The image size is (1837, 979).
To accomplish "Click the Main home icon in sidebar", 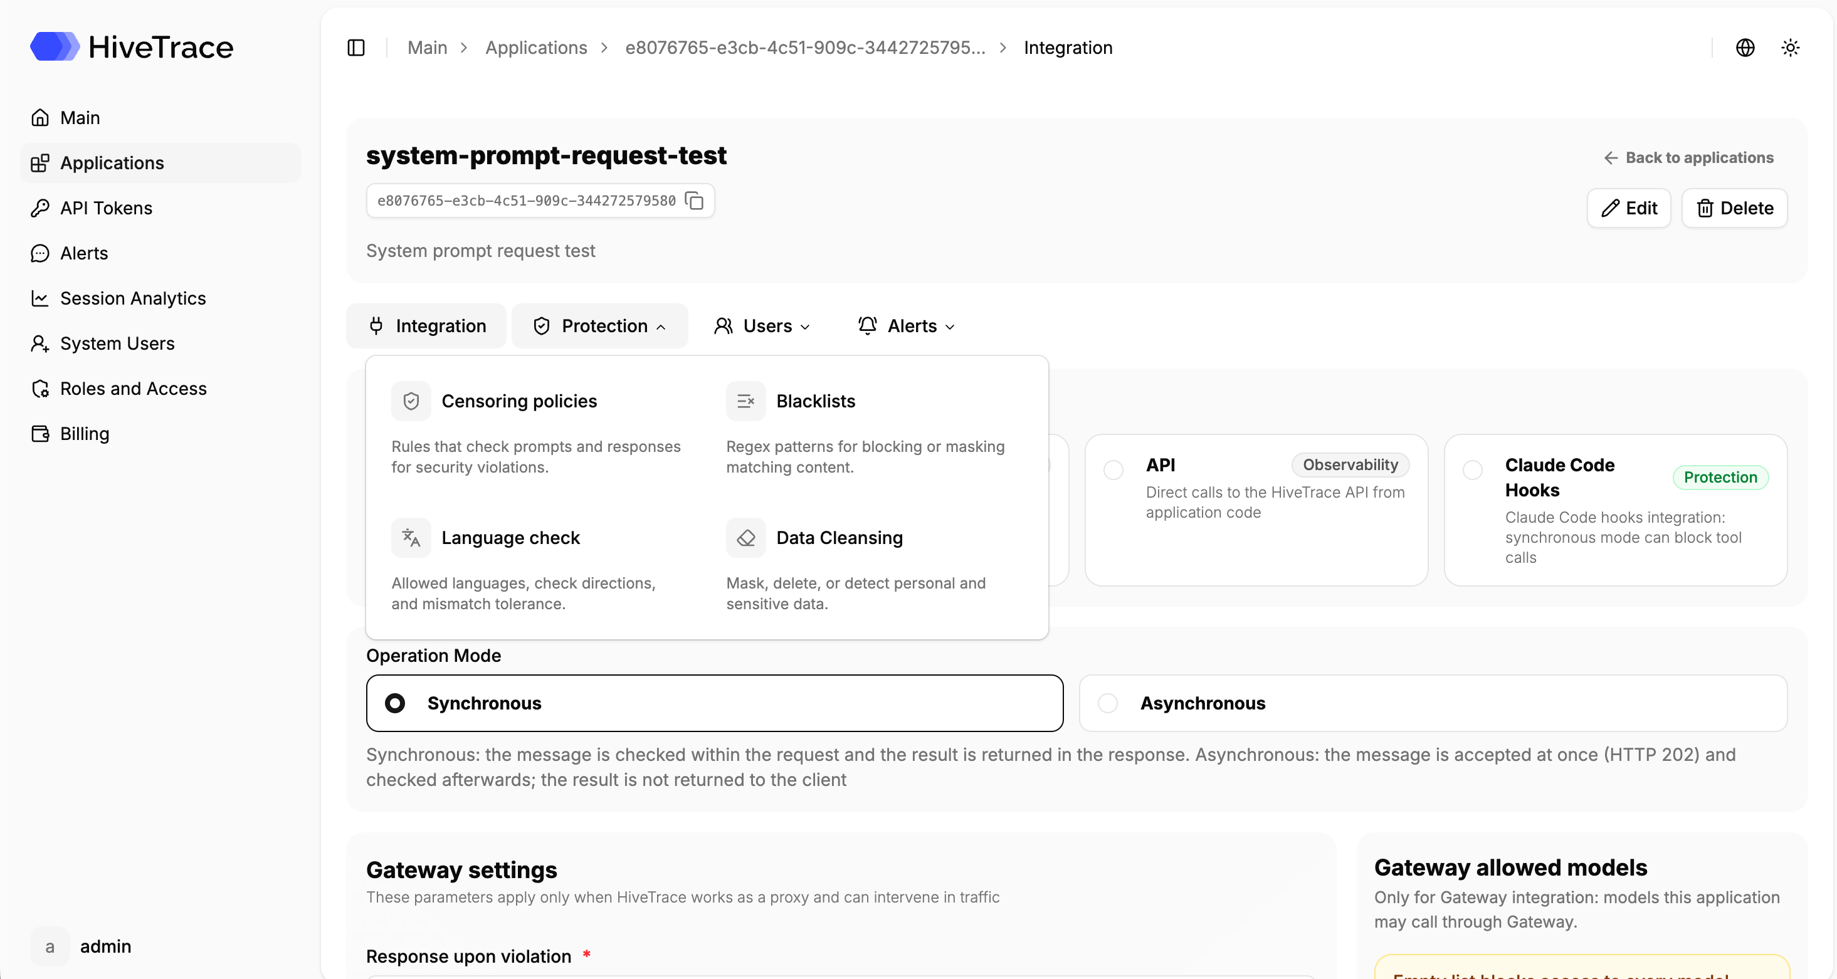I will (40, 118).
